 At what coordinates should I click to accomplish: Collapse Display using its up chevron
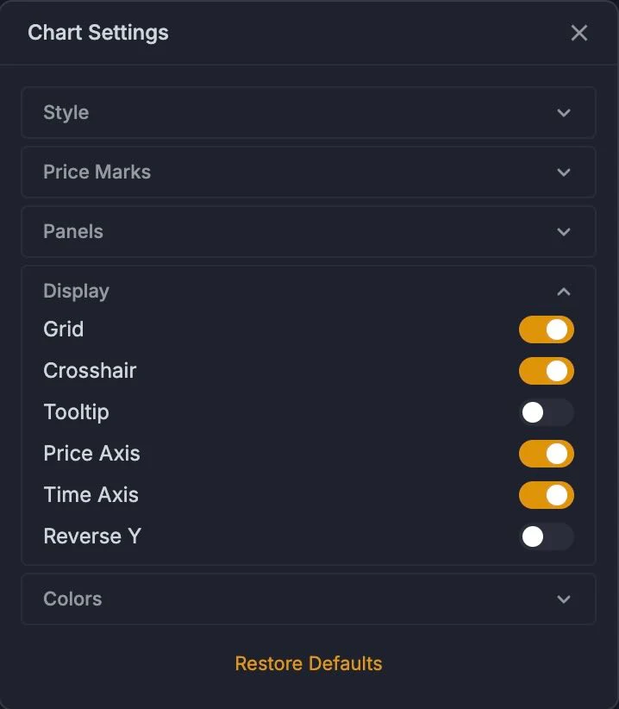coord(564,292)
